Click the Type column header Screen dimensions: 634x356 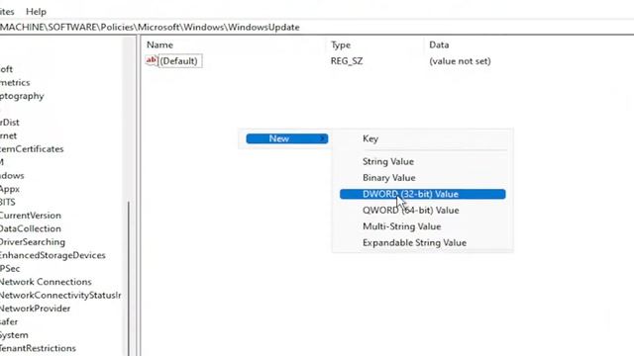[341, 44]
